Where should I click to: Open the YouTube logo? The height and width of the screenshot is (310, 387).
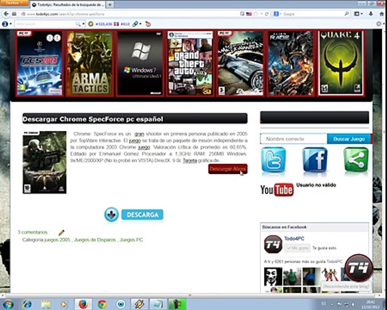(277, 189)
